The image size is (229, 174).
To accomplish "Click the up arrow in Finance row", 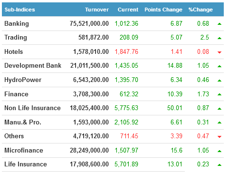I will coord(219,94).
